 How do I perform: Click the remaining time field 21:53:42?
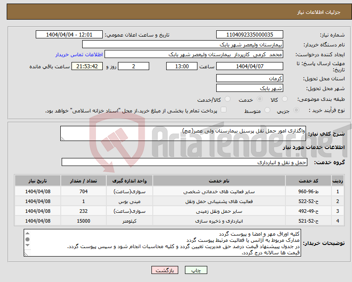(87, 66)
